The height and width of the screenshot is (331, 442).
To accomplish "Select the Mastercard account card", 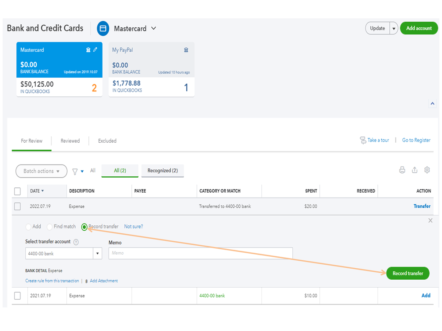I will click(59, 69).
